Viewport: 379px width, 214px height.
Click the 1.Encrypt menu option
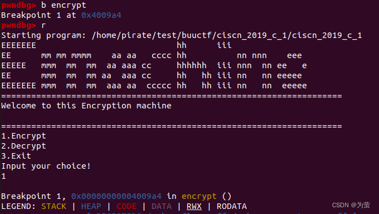(x=23, y=136)
